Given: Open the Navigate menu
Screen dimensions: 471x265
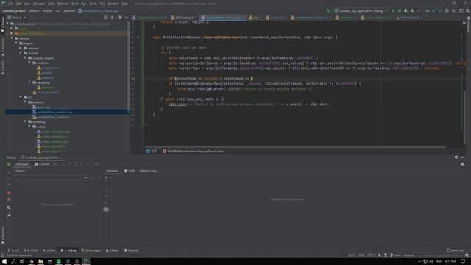Looking at the screenshot, I should pos(39,4).
